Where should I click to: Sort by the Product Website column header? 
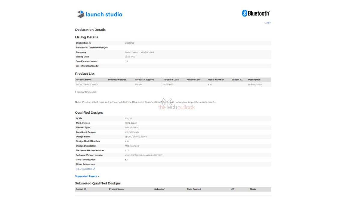117,80
